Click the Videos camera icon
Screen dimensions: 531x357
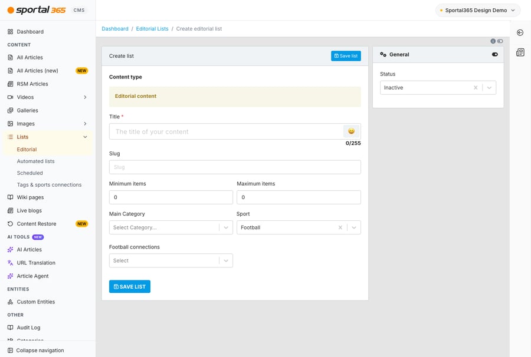(x=10, y=97)
